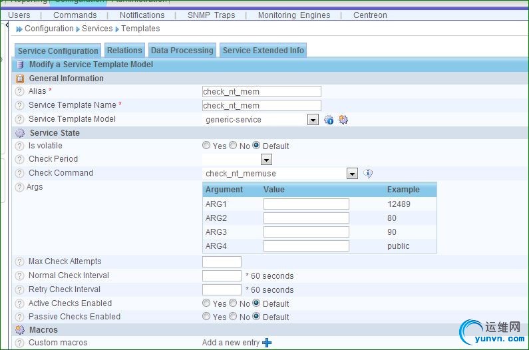Select Yes for Is volatile
529x350 pixels.
pyautogui.click(x=206, y=146)
